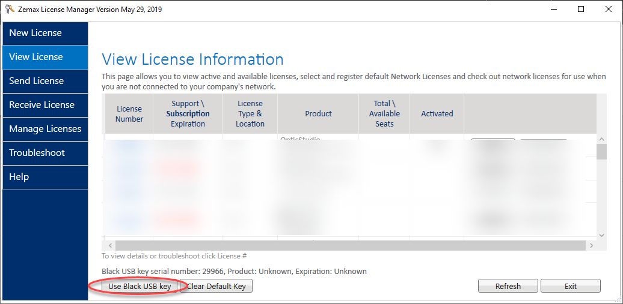Click the License Number column header
Screen dimensions: 623x304
pos(129,114)
